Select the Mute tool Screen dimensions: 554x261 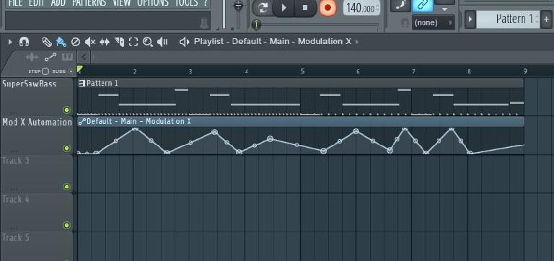[90, 42]
